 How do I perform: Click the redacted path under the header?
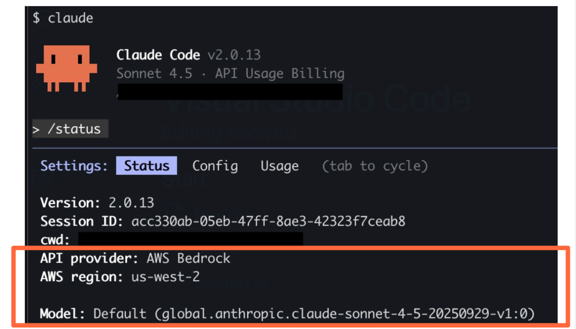coord(230,92)
